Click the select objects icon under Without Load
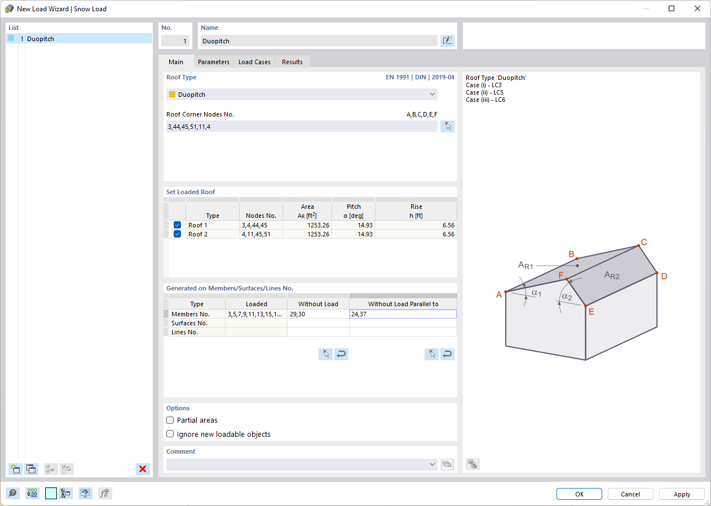 pyautogui.click(x=325, y=354)
